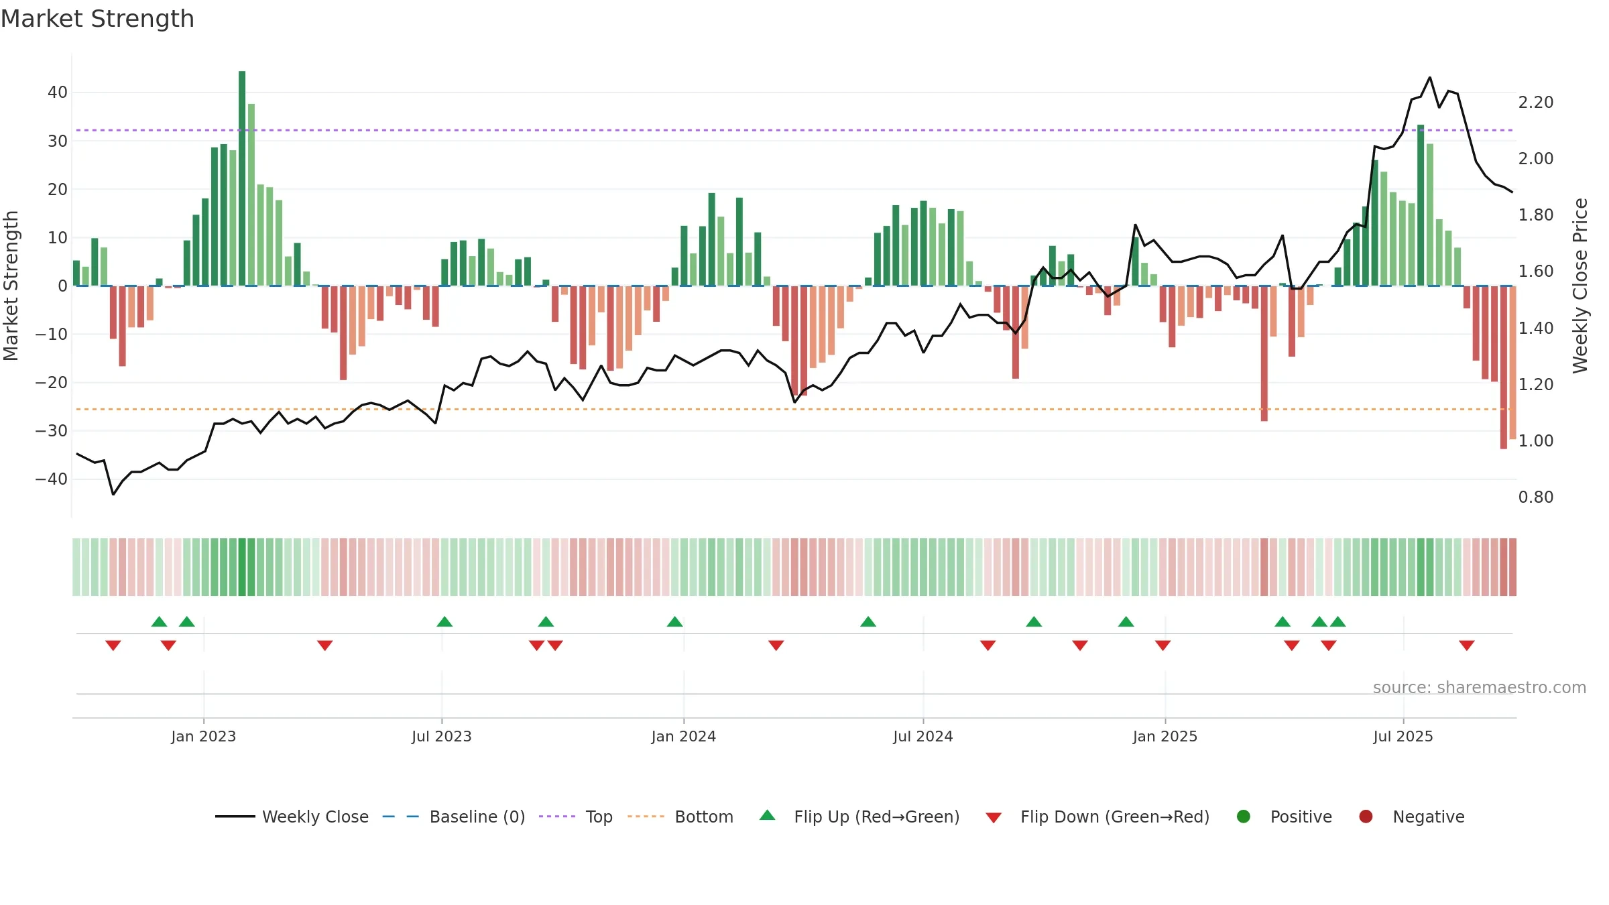This screenshot has height=905, width=1609.
Task: Click the vertical Market Strength axis title
Action: click(x=11, y=286)
